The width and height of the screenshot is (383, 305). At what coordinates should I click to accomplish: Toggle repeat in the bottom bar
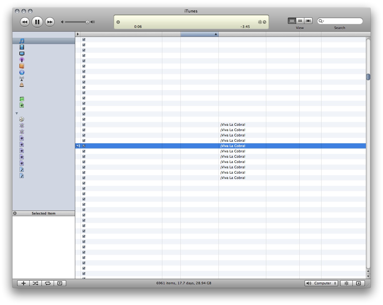48,283
